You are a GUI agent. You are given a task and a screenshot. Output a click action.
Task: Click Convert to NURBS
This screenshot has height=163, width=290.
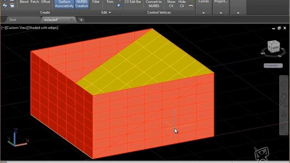pos(154,4)
